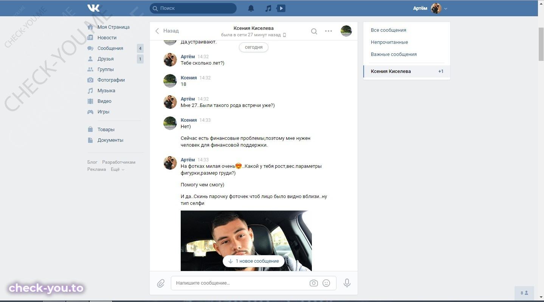
Task: Click the video play icon in header
Action: tap(281, 8)
